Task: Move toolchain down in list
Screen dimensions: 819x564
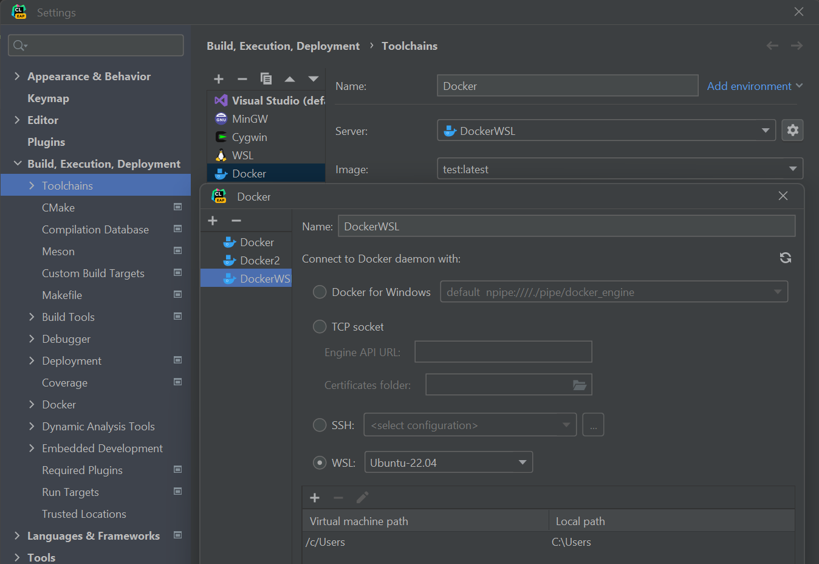Action: 314,79
